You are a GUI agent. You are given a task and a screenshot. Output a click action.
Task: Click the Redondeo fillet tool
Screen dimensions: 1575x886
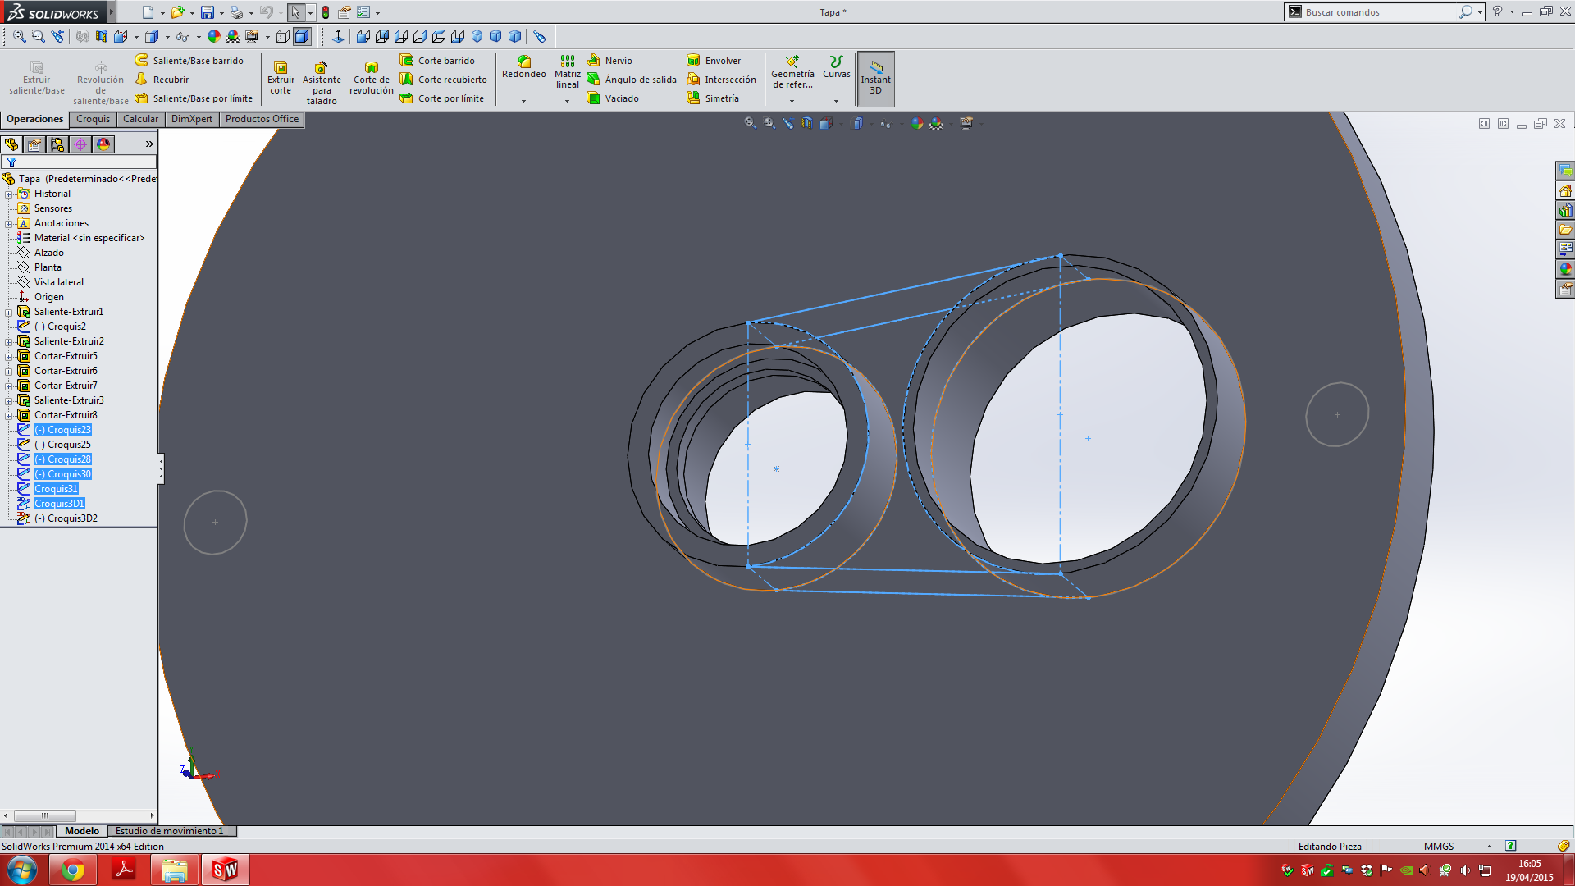point(524,68)
